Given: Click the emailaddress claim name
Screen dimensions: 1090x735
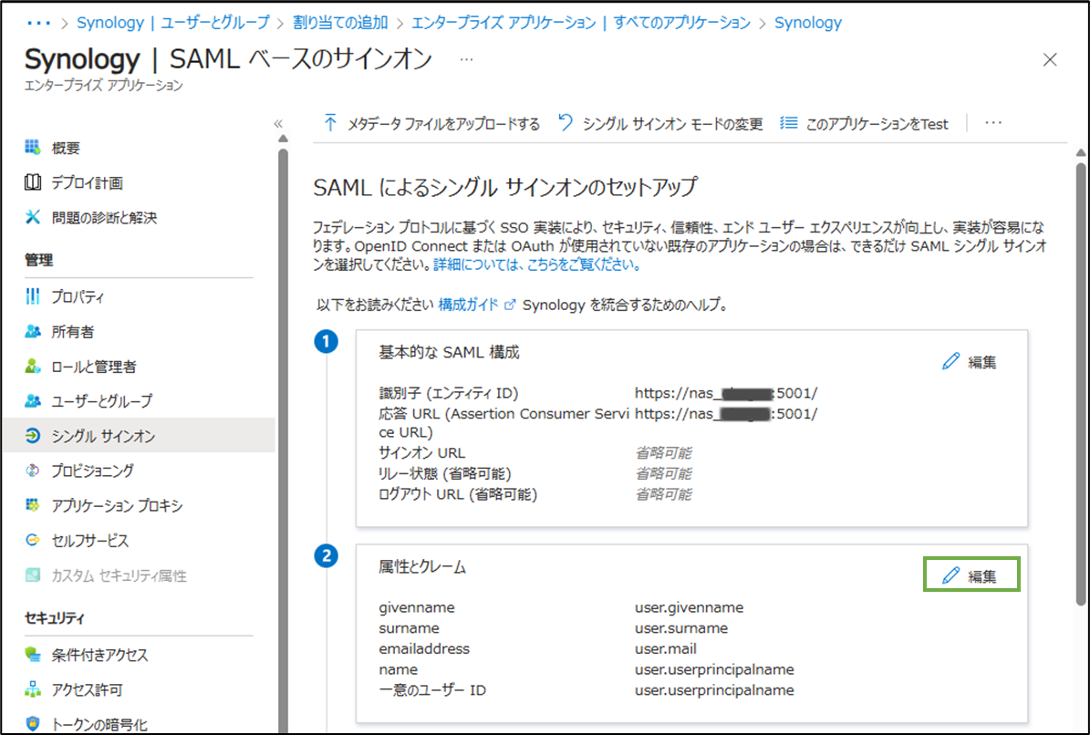Looking at the screenshot, I should coord(424,649).
